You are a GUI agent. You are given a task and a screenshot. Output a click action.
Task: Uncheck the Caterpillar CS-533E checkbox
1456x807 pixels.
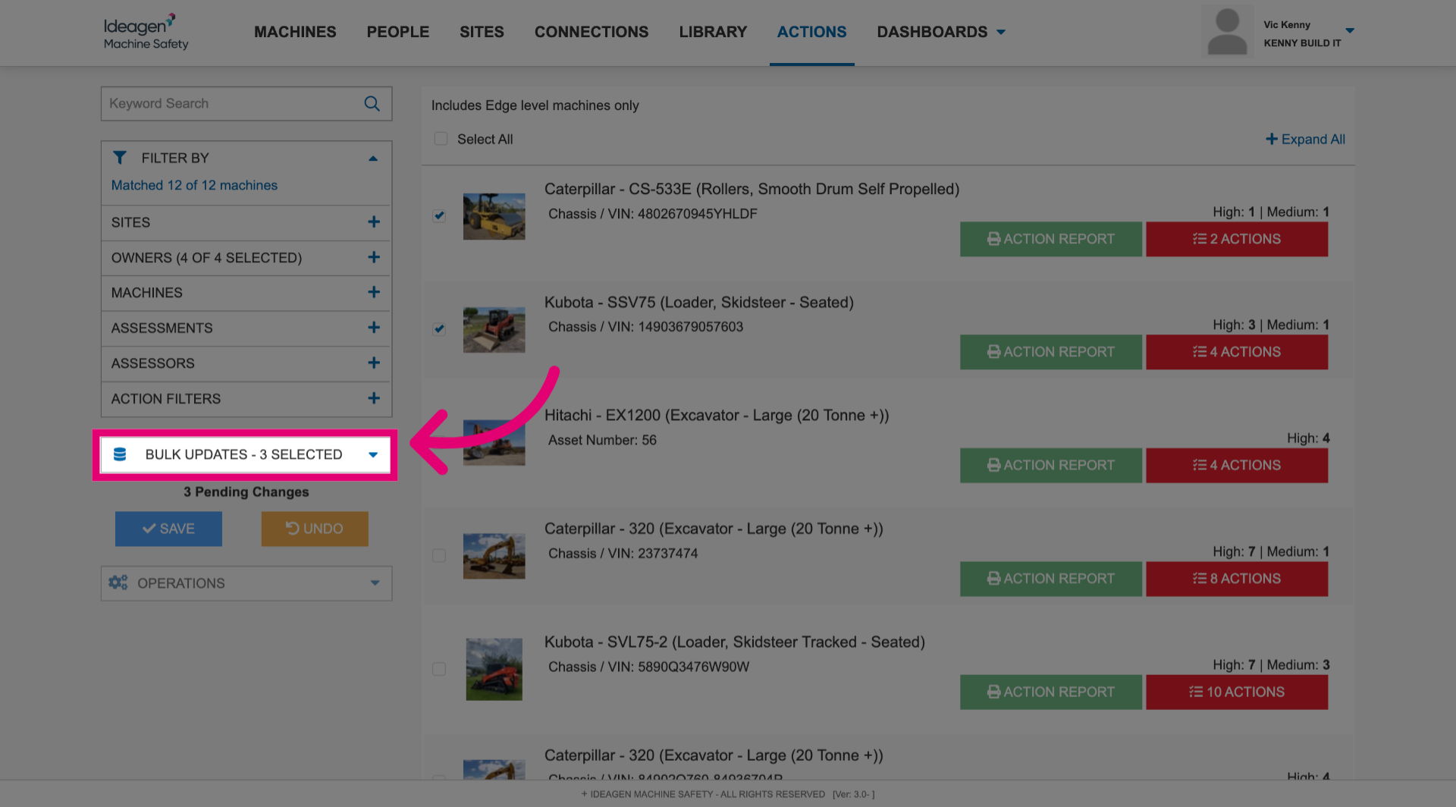pyautogui.click(x=439, y=215)
